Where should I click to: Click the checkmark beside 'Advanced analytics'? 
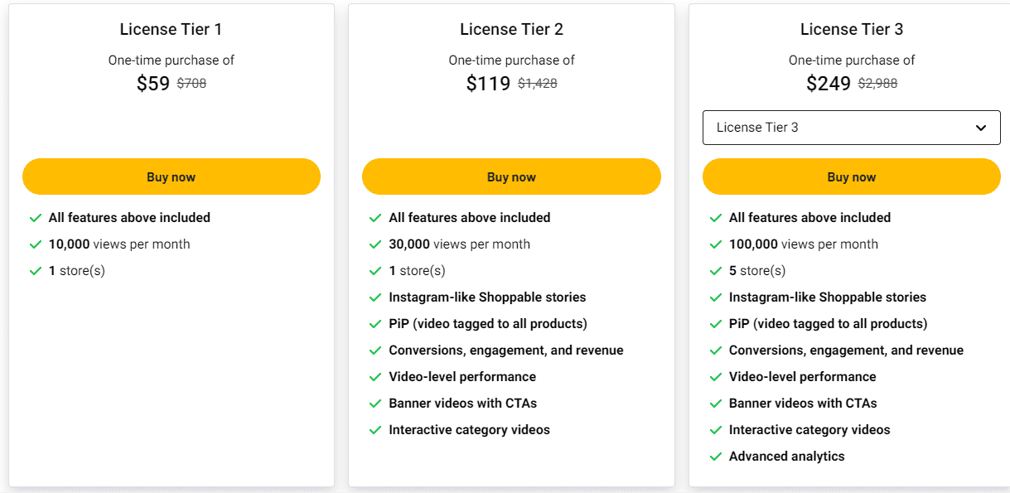coord(716,456)
